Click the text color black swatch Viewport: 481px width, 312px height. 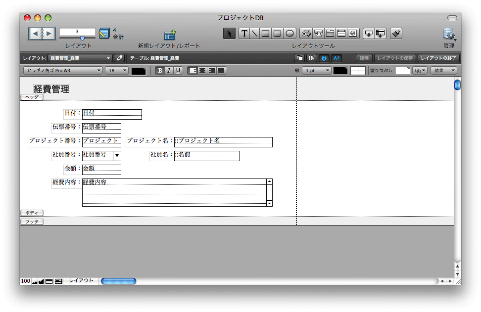[139, 71]
